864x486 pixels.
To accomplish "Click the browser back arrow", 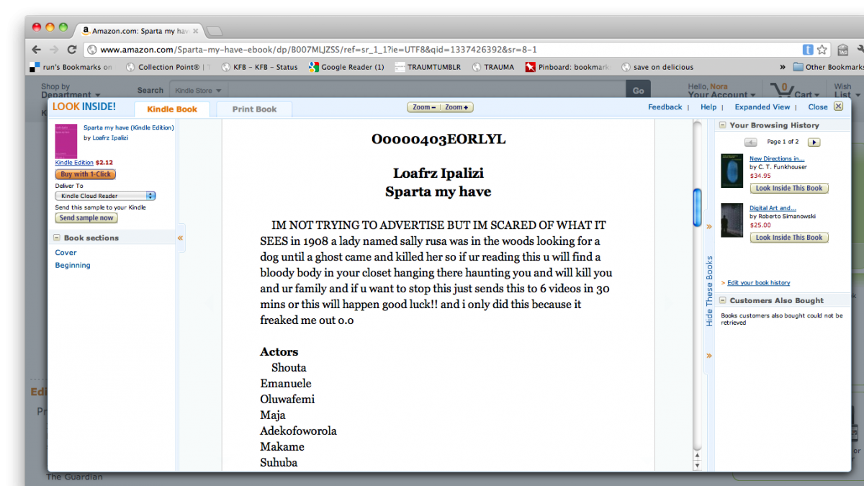I will pyautogui.click(x=37, y=50).
